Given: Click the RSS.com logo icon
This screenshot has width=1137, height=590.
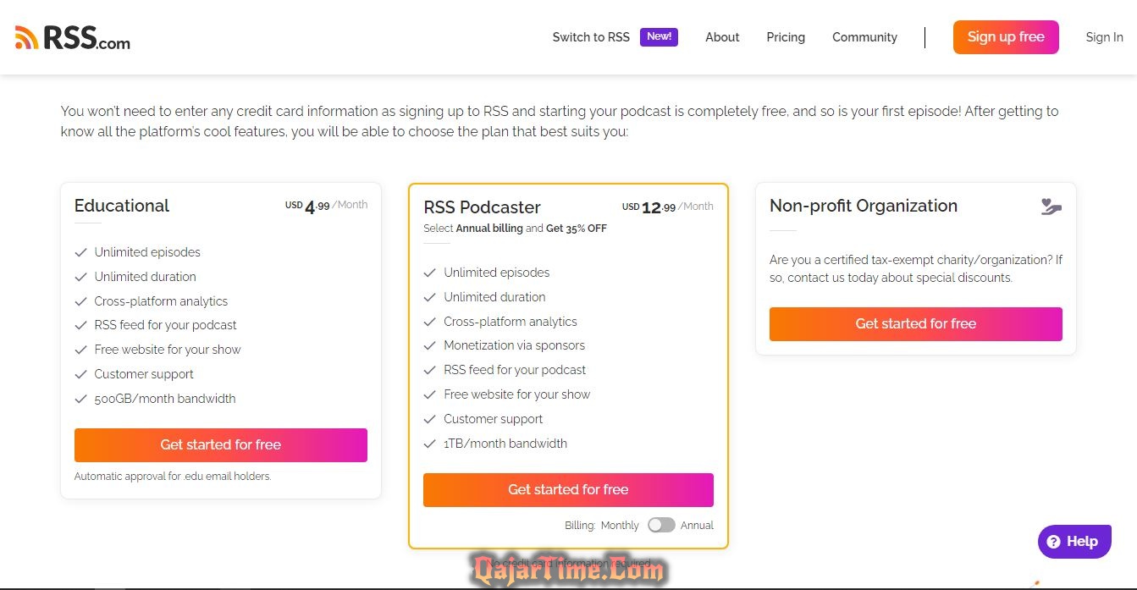Looking at the screenshot, I should [x=27, y=37].
